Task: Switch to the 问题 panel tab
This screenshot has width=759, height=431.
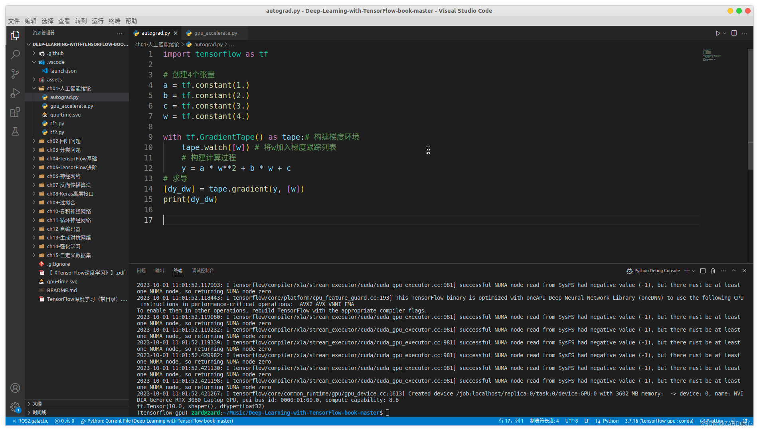Action: [x=141, y=271]
